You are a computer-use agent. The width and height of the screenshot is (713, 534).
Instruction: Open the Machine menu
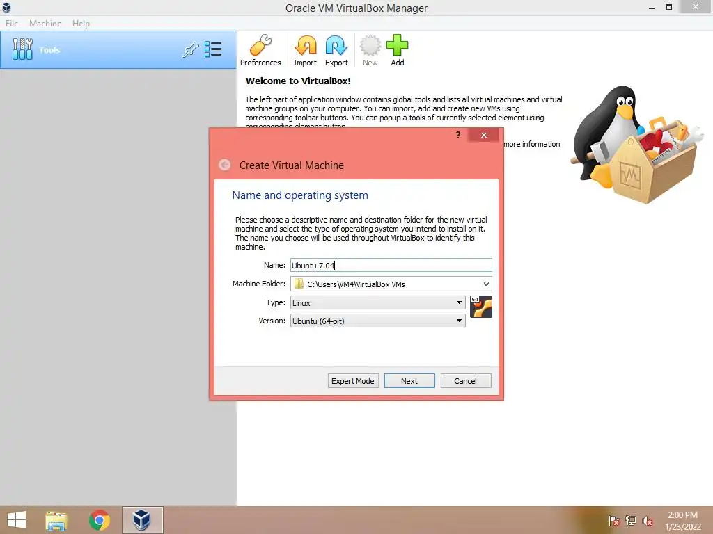point(45,23)
